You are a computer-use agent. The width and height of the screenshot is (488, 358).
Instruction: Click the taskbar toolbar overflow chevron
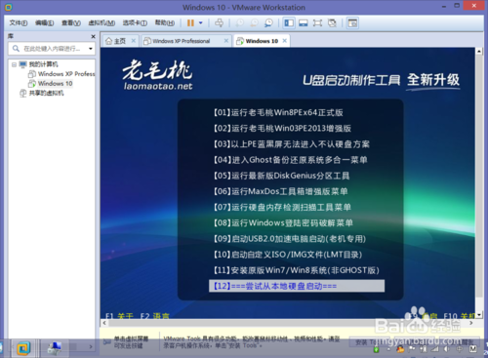click(91, 347)
